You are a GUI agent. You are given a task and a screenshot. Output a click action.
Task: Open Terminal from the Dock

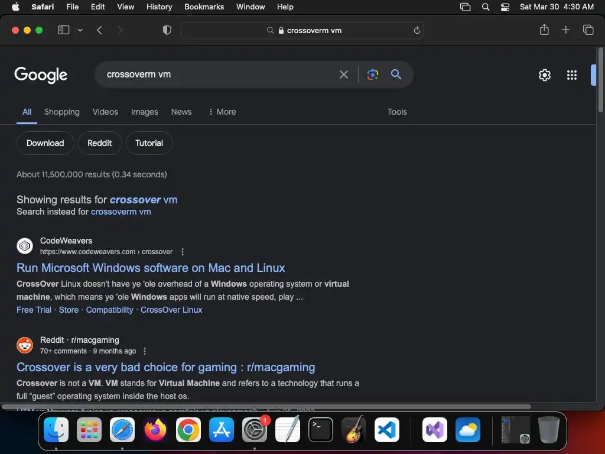pos(321,430)
